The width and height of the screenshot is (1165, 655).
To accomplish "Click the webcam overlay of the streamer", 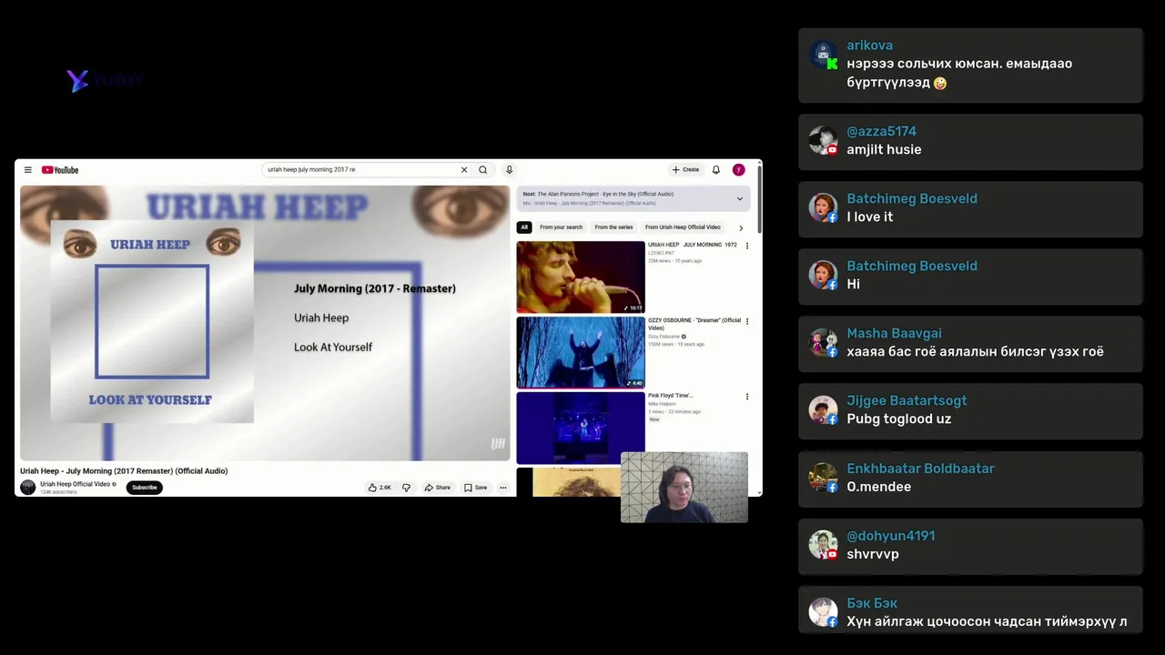I will [684, 488].
